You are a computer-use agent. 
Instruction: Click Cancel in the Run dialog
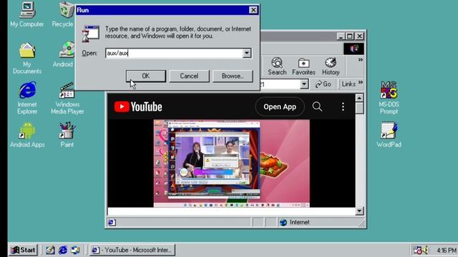(x=189, y=76)
